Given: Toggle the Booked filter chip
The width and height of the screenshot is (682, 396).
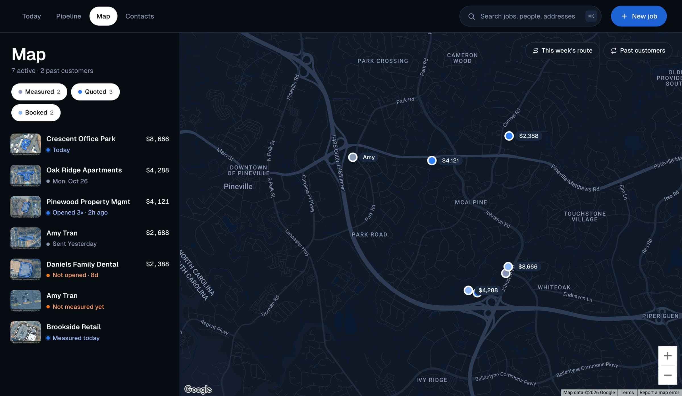Looking at the screenshot, I should pos(36,112).
